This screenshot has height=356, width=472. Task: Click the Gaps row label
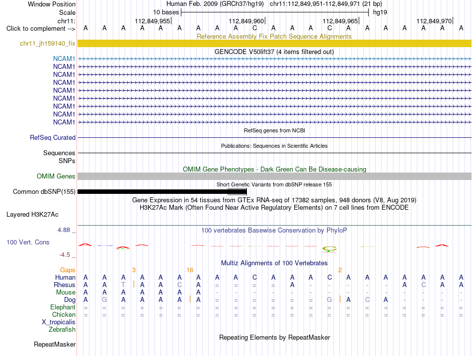68,270
